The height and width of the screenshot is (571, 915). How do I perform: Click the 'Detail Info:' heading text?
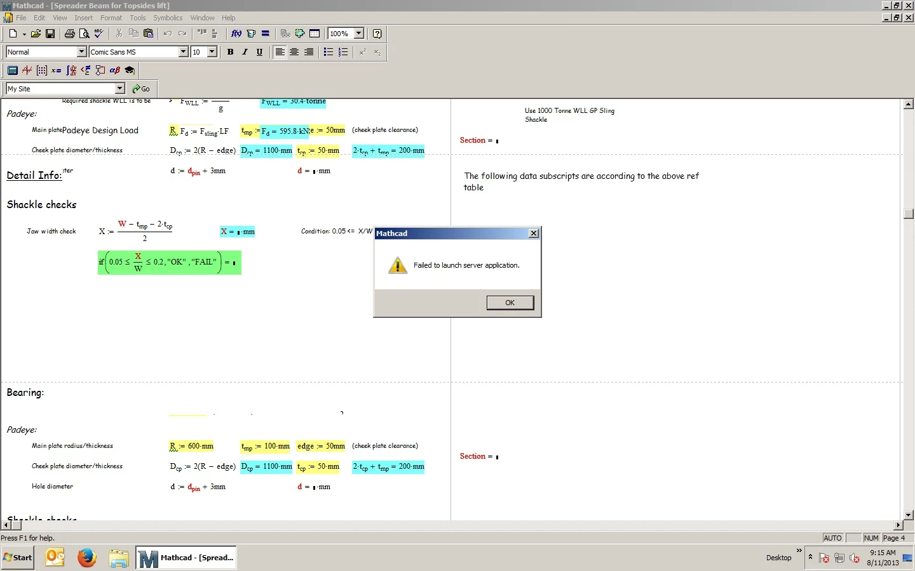click(x=34, y=176)
